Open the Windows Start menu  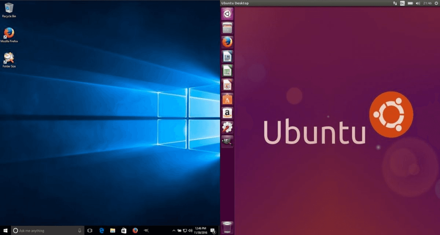[5, 231]
